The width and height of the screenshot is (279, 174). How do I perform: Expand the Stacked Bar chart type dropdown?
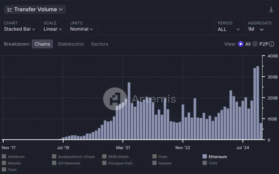tap(20, 29)
